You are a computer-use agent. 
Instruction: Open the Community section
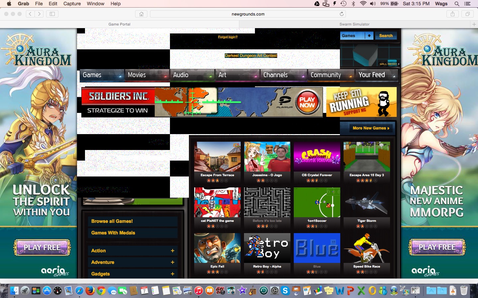[331, 75]
